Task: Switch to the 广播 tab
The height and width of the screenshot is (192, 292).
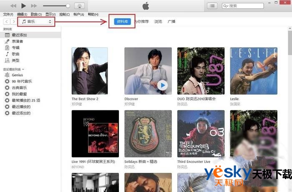Action: (171, 22)
